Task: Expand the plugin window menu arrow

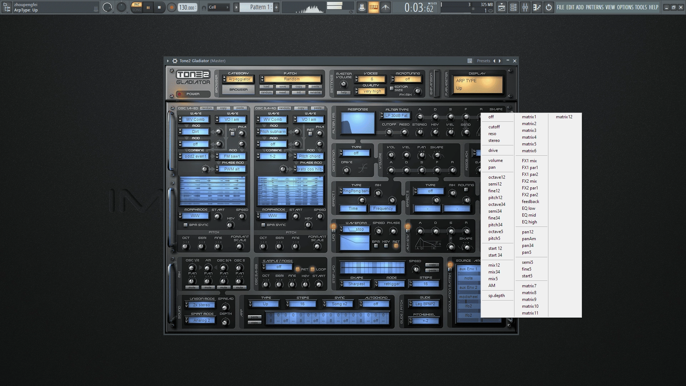Action: pos(168,61)
